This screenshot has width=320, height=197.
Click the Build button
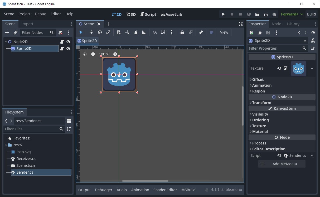pyautogui.click(x=311, y=14)
